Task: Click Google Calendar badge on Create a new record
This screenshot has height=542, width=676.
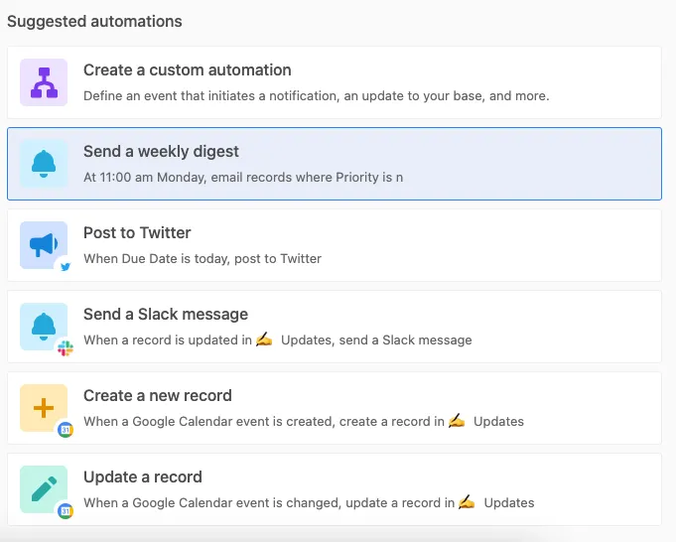Action: coord(66,430)
